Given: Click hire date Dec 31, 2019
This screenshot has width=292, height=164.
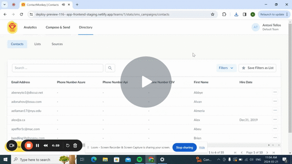Looking at the screenshot, I should (x=249, y=120).
